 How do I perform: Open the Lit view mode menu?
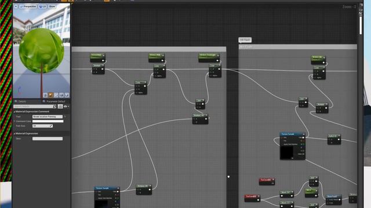point(42,6)
